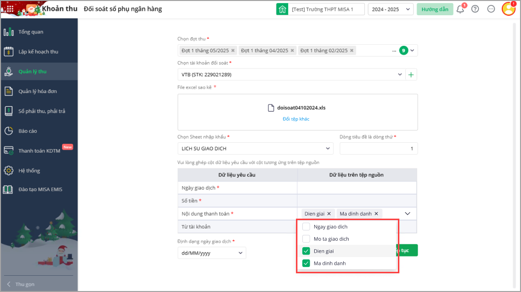
Task: Expand the school year 2024 - 2025 dropdown
Action: pyautogui.click(x=391, y=9)
